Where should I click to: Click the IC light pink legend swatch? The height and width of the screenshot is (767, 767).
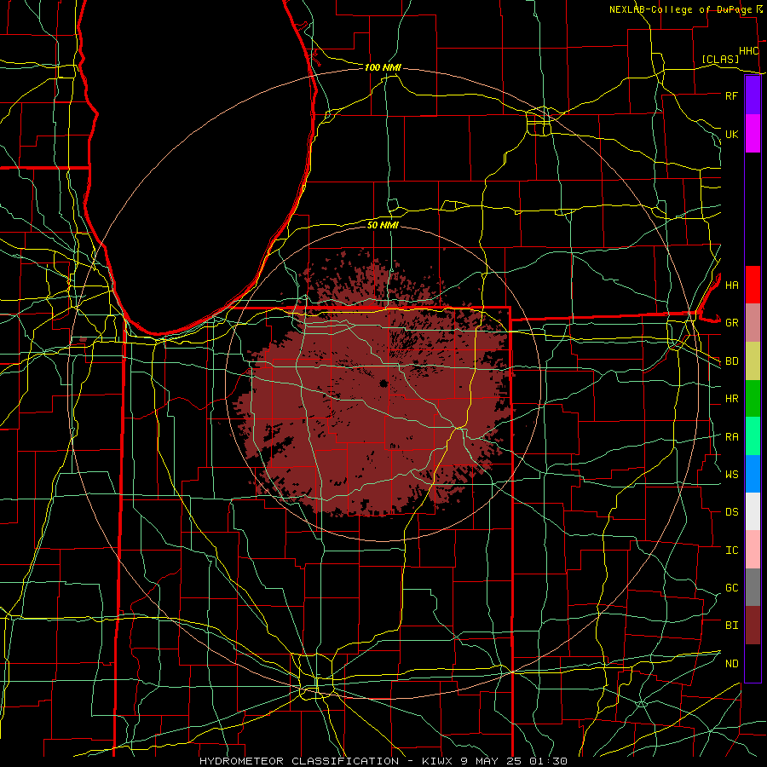[753, 550]
